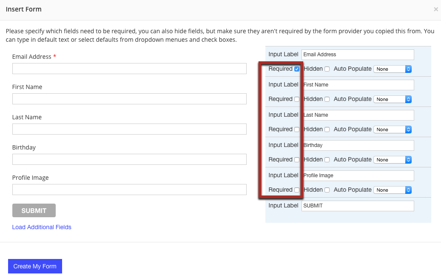Image resolution: width=441 pixels, height=279 pixels.
Task: Check Hidden for Last Name field
Action: click(327, 129)
